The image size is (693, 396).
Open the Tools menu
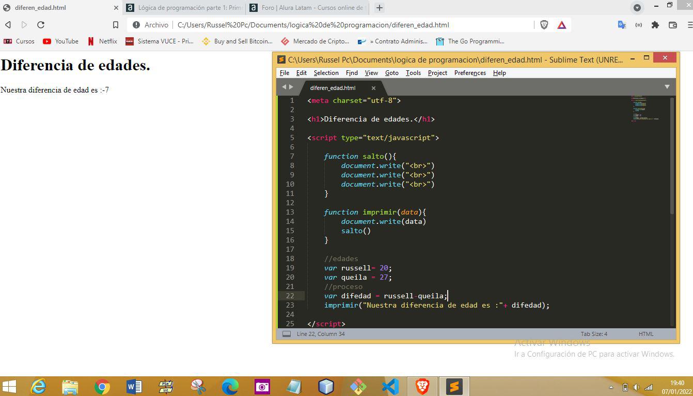(x=413, y=73)
